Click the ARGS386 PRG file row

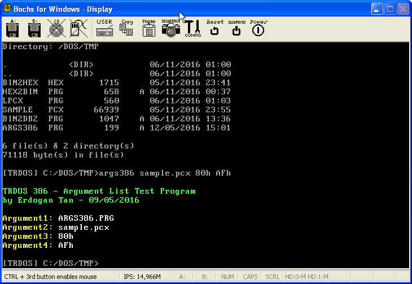117,128
